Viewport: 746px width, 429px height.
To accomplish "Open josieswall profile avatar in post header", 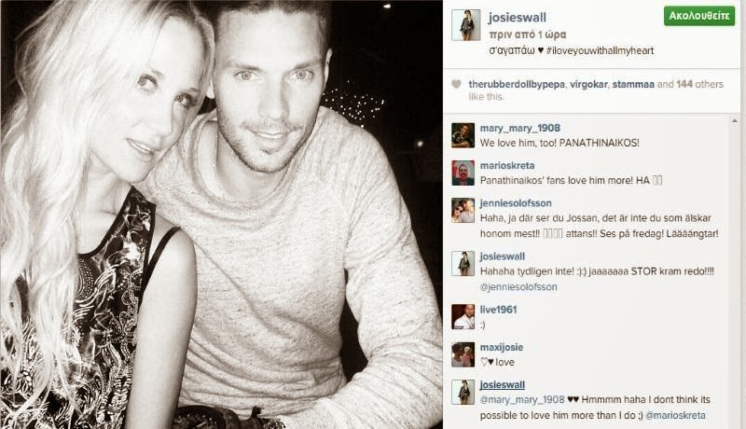I will pos(465,25).
